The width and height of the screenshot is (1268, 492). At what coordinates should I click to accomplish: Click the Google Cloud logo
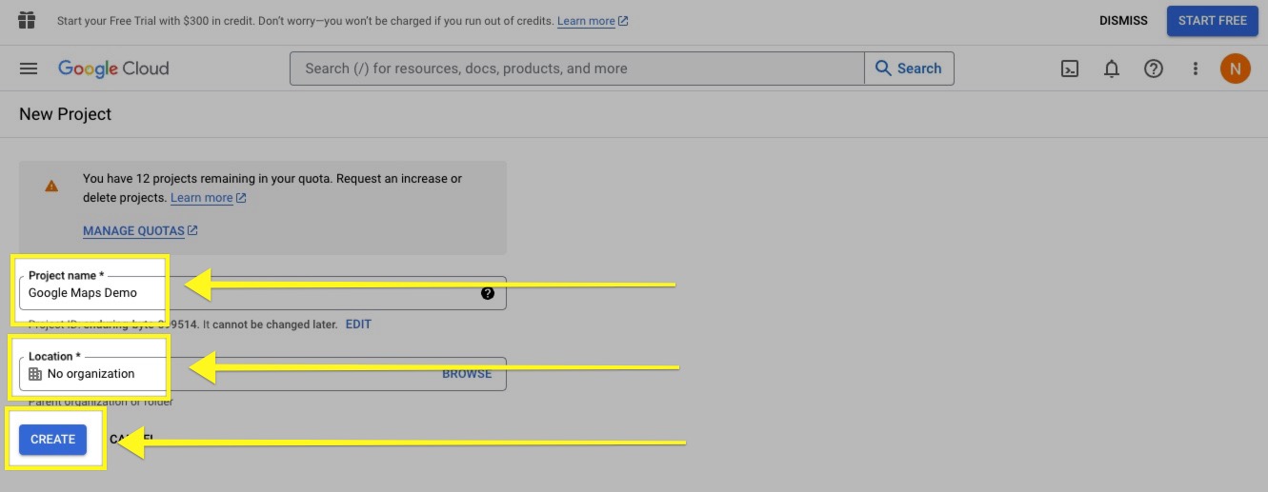113,69
